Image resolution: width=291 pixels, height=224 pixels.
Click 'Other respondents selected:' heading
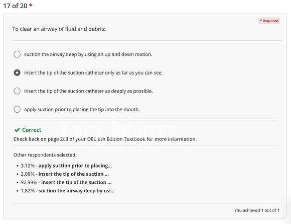click(x=45, y=155)
